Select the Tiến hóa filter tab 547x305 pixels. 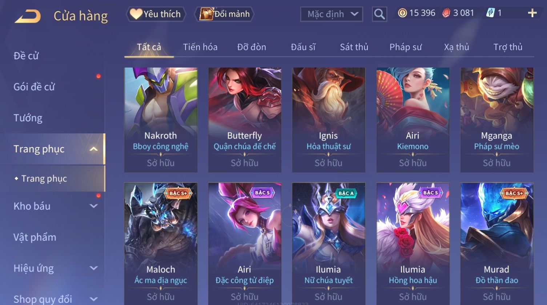click(x=200, y=47)
